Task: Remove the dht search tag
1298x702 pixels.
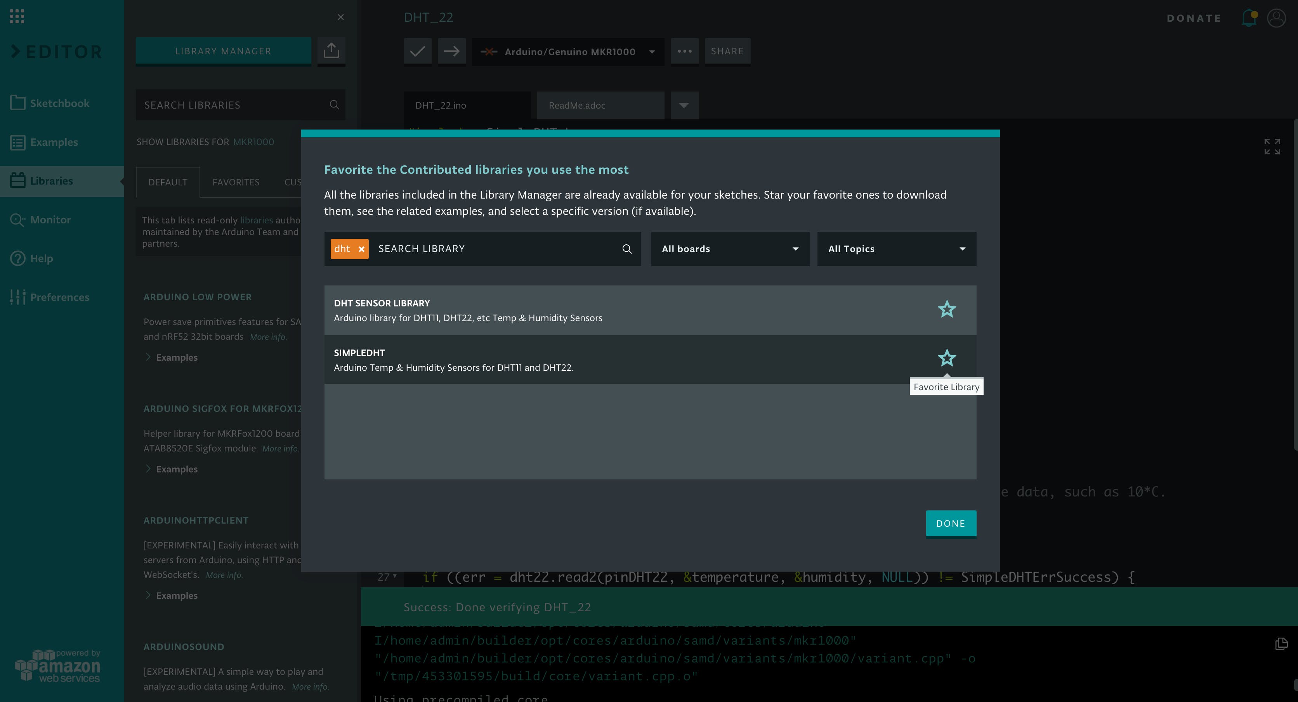Action: (x=361, y=249)
